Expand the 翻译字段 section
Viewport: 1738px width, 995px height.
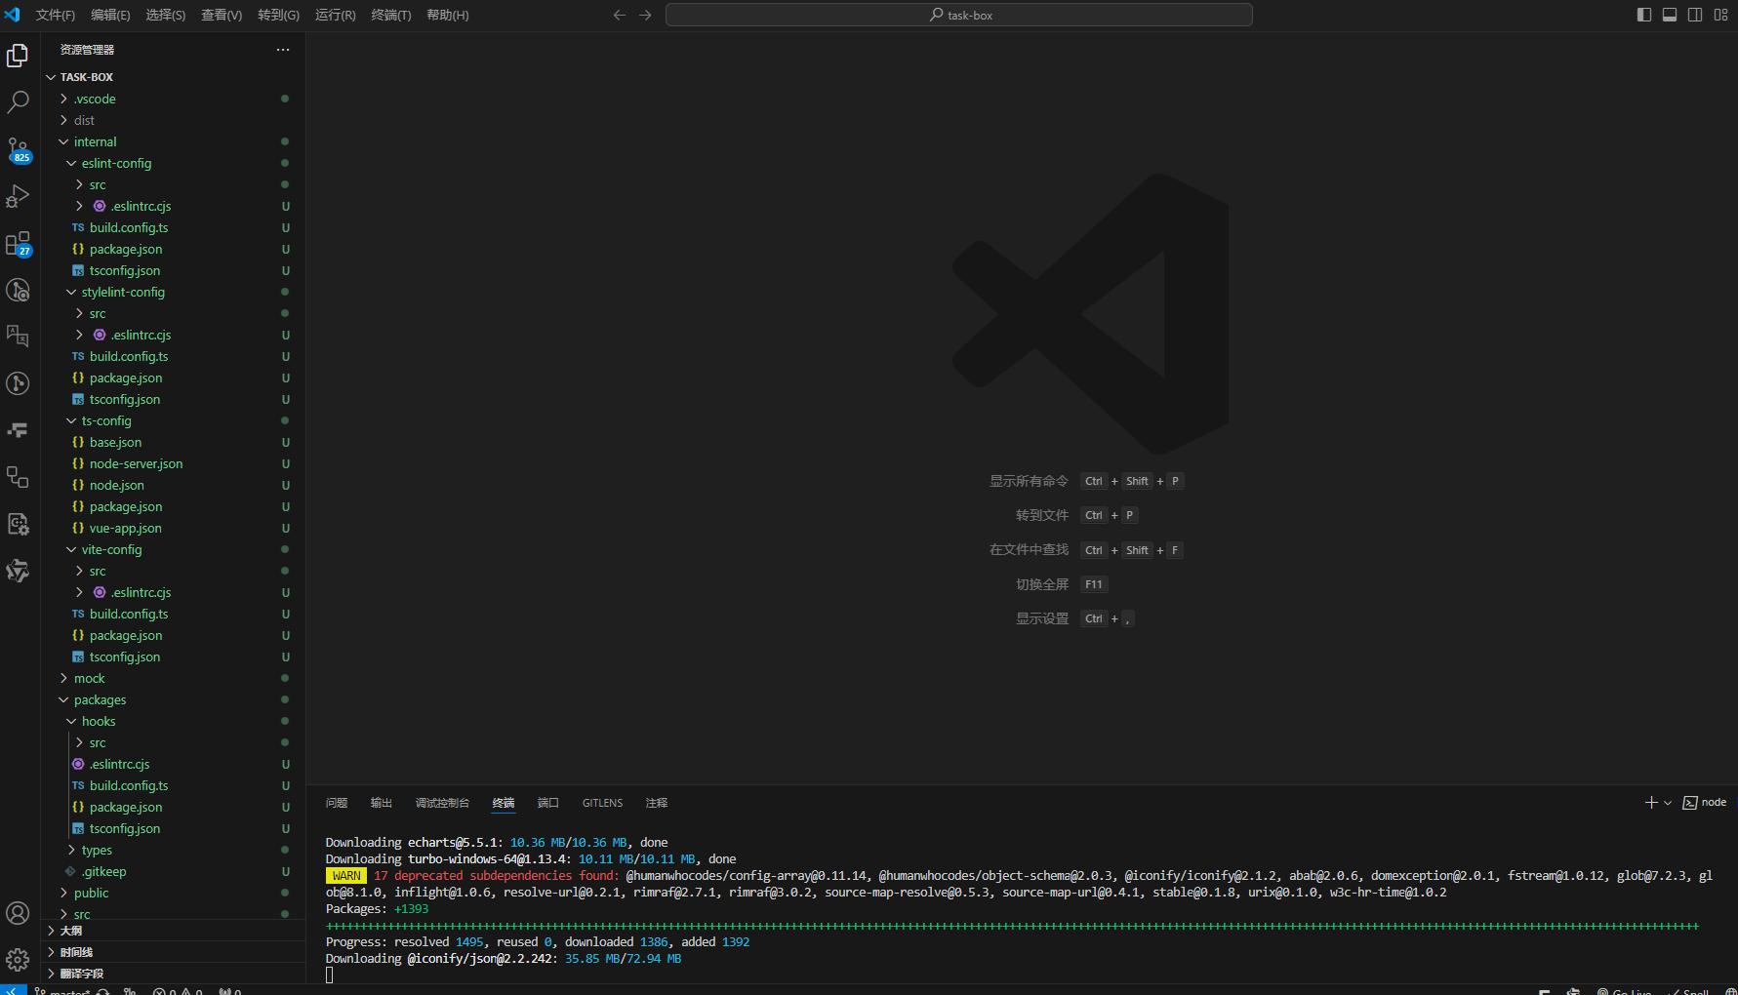click(174, 974)
